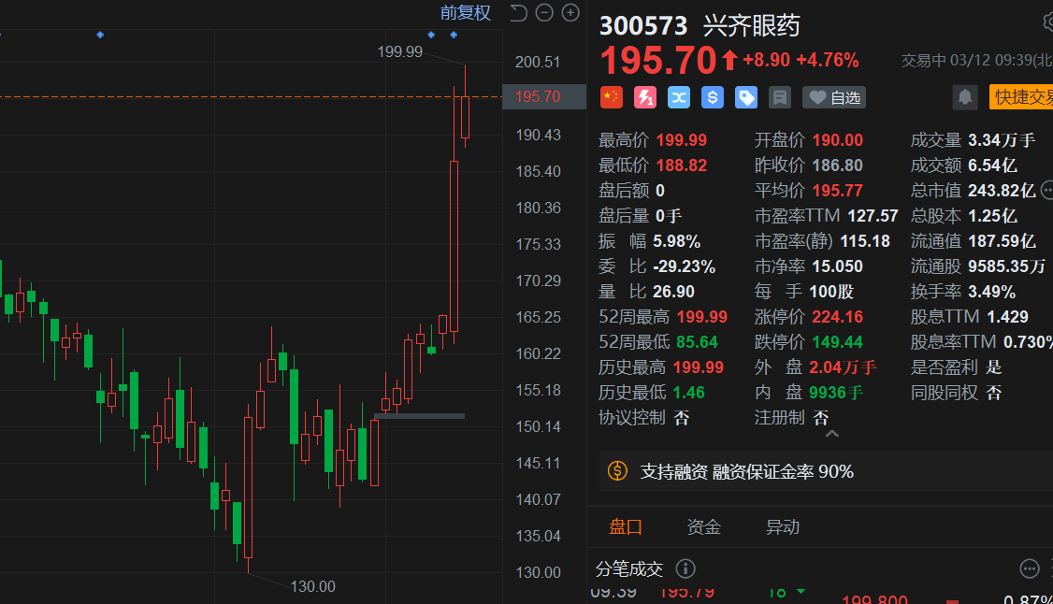This screenshot has width=1053, height=604.
Task: Open the 前复权 adjustment dropdown
Action: coord(466,13)
